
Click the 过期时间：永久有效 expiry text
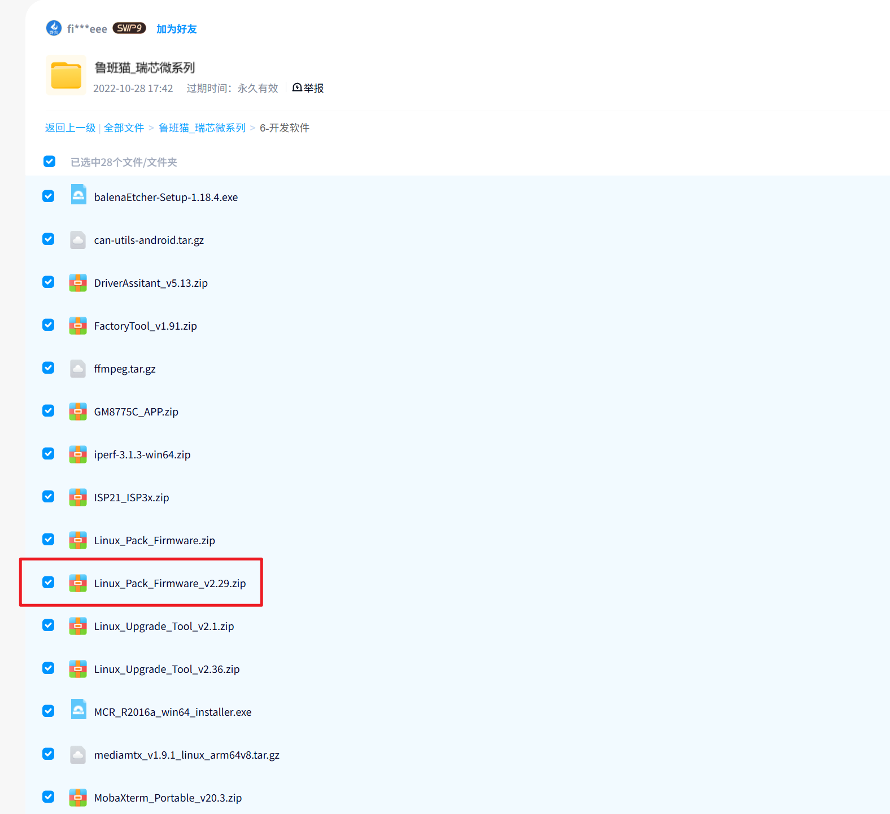point(233,88)
